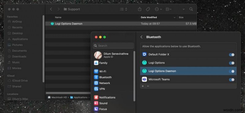
Task: Open Applications in the Finder sidebar
Action: (18, 39)
